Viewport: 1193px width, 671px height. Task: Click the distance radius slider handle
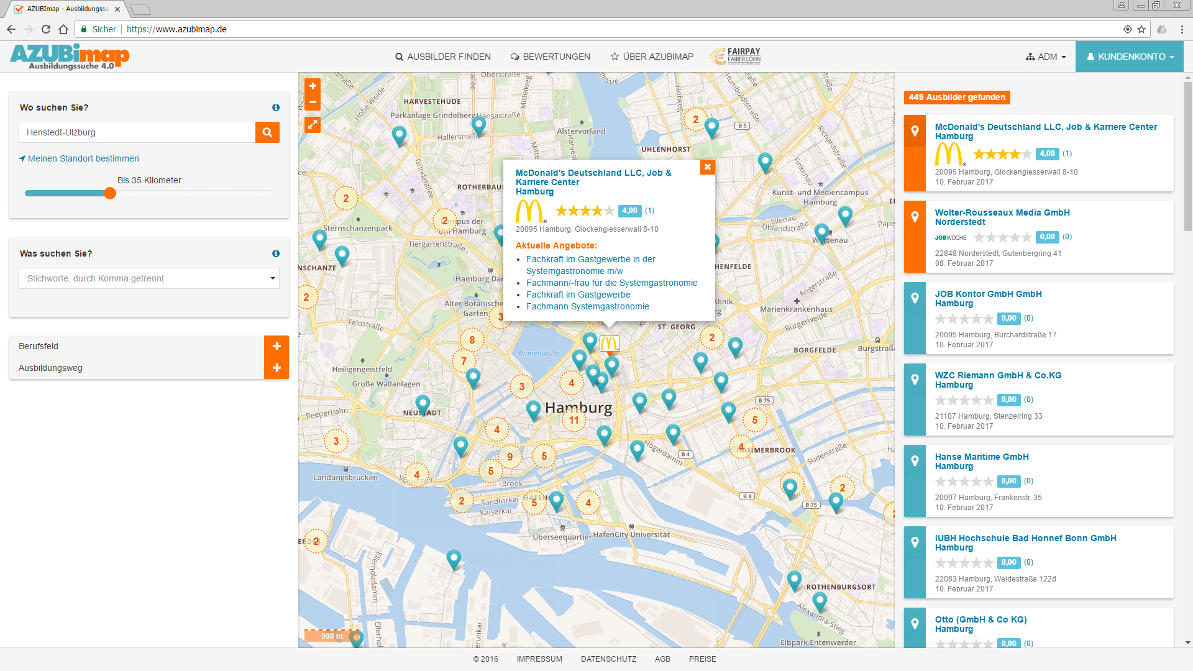pyautogui.click(x=110, y=193)
